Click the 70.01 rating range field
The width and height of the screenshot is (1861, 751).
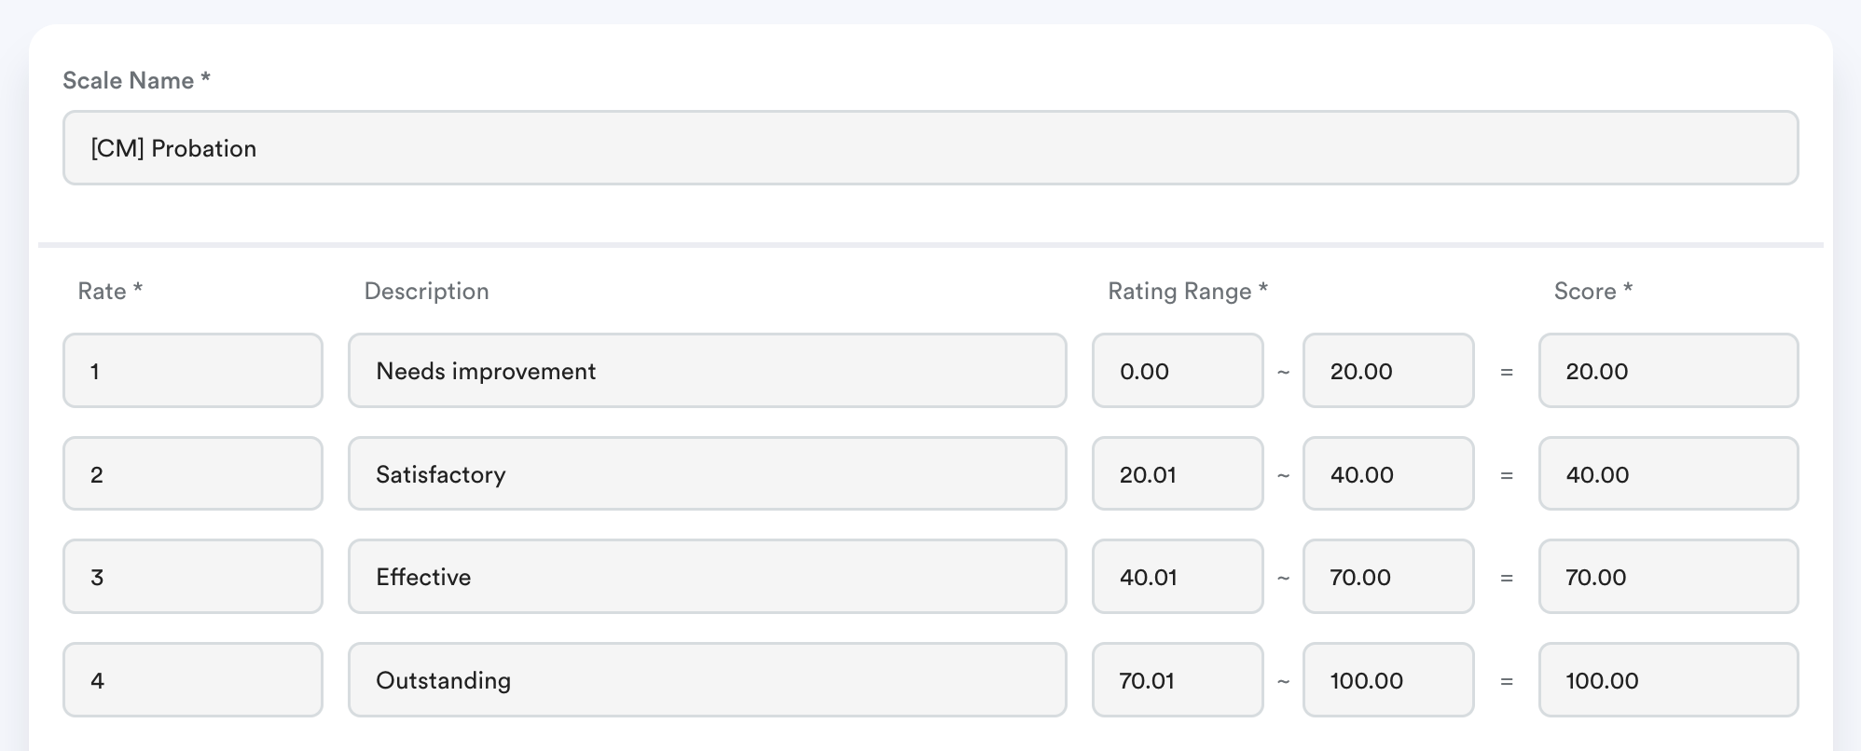1177,680
